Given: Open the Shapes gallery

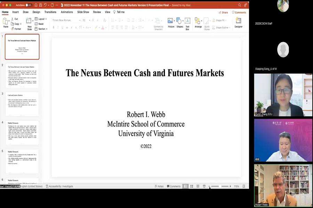Looking at the screenshot, I should pos(179,22).
